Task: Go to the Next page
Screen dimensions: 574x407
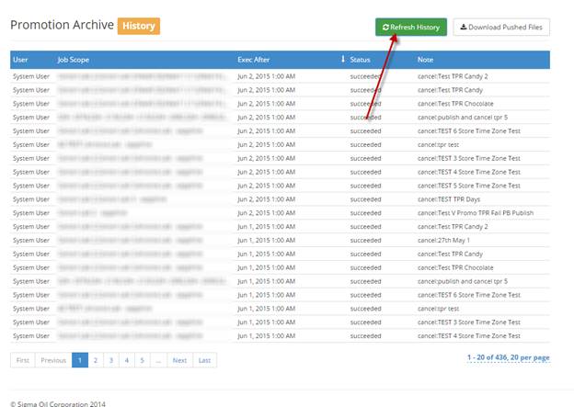Action: [179, 360]
